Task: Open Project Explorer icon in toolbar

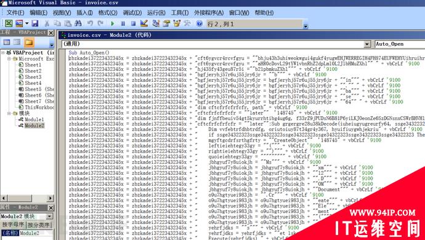Action: pyautogui.click(x=156, y=23)
